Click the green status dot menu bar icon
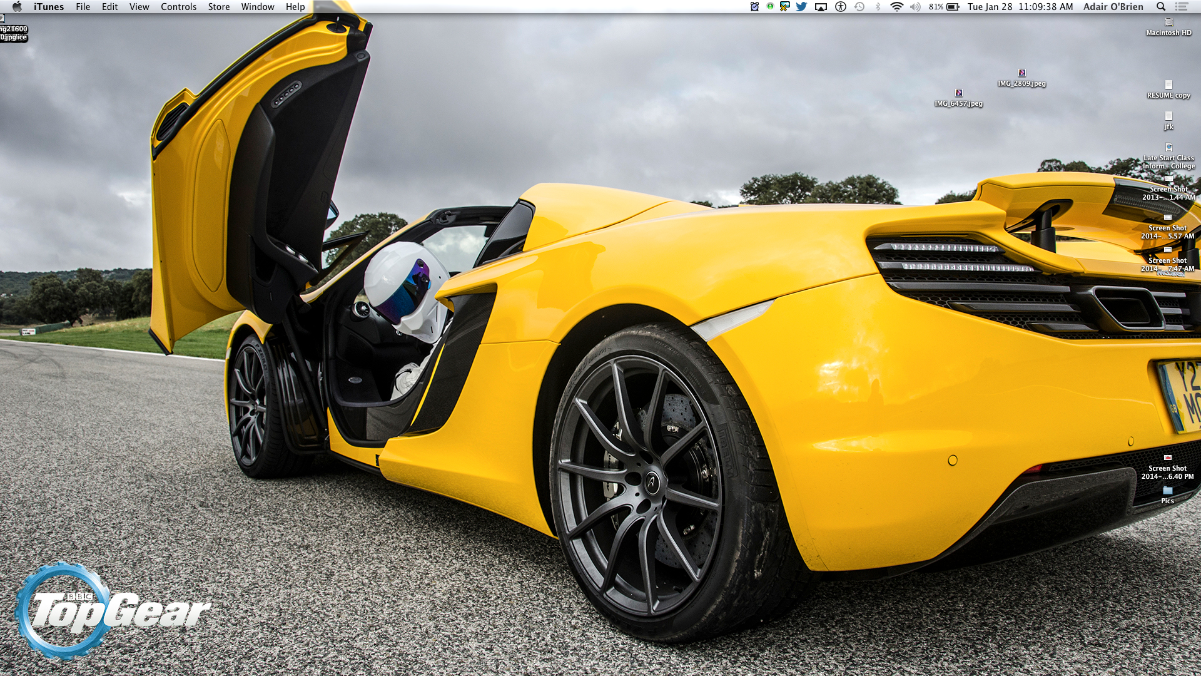Viewport: 1201px width, 676px height. click(x=770, y=6)
